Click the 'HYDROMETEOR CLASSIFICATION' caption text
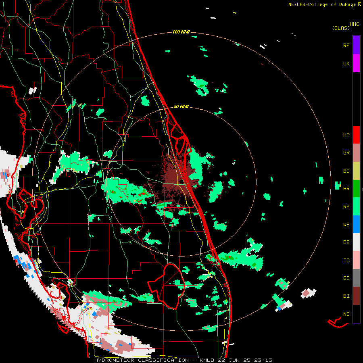 coord(142,360)
